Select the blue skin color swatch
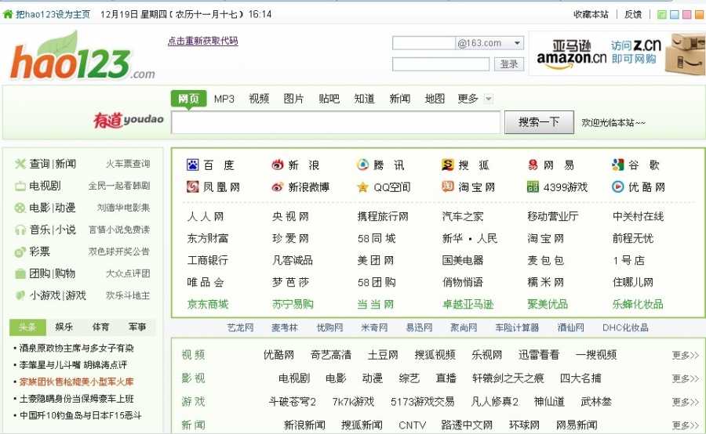 pos(674,14)
